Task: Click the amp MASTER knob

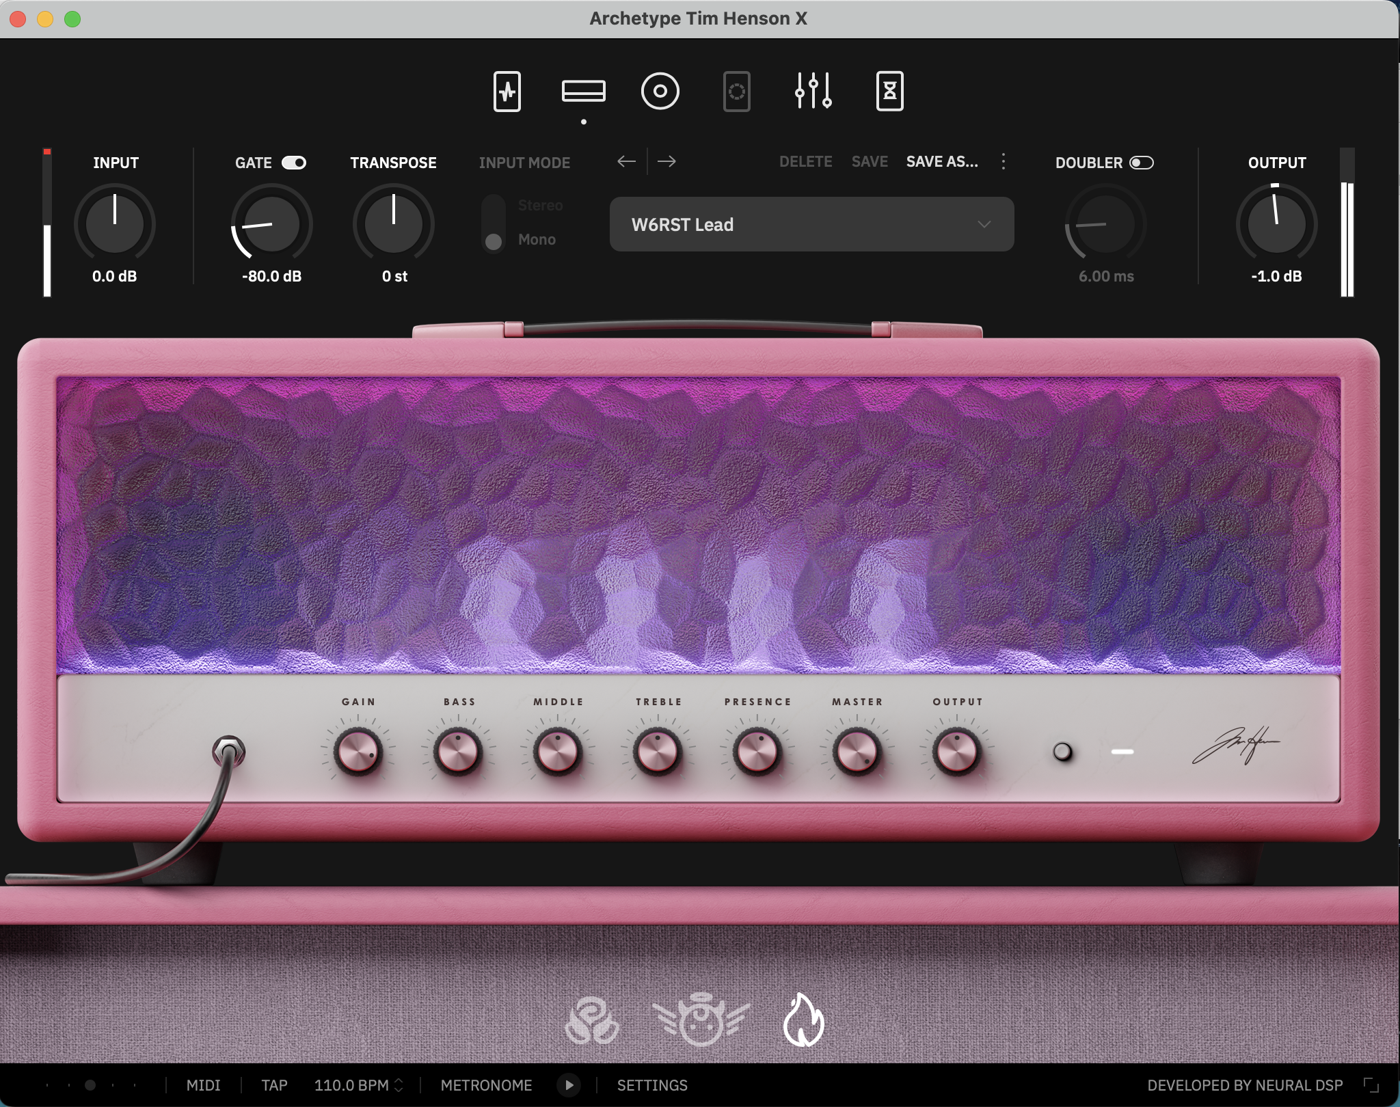Action: pos(857,751)
